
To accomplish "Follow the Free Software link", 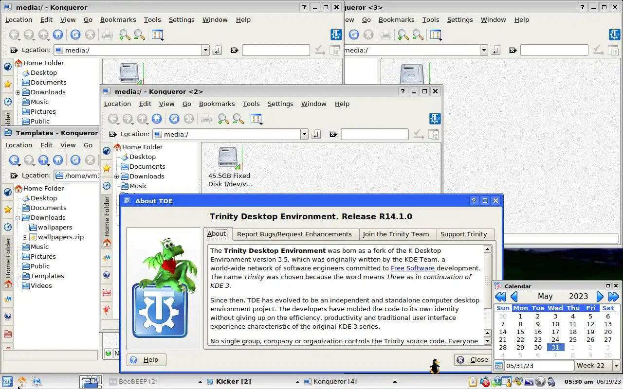I will [x=412, y=268].
